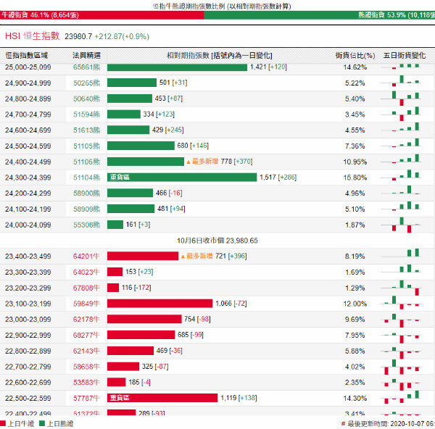Click the 685 [-99] contracts value
Image resolution: width=435 pixels, height=429 pixels.
pos(190,335)
